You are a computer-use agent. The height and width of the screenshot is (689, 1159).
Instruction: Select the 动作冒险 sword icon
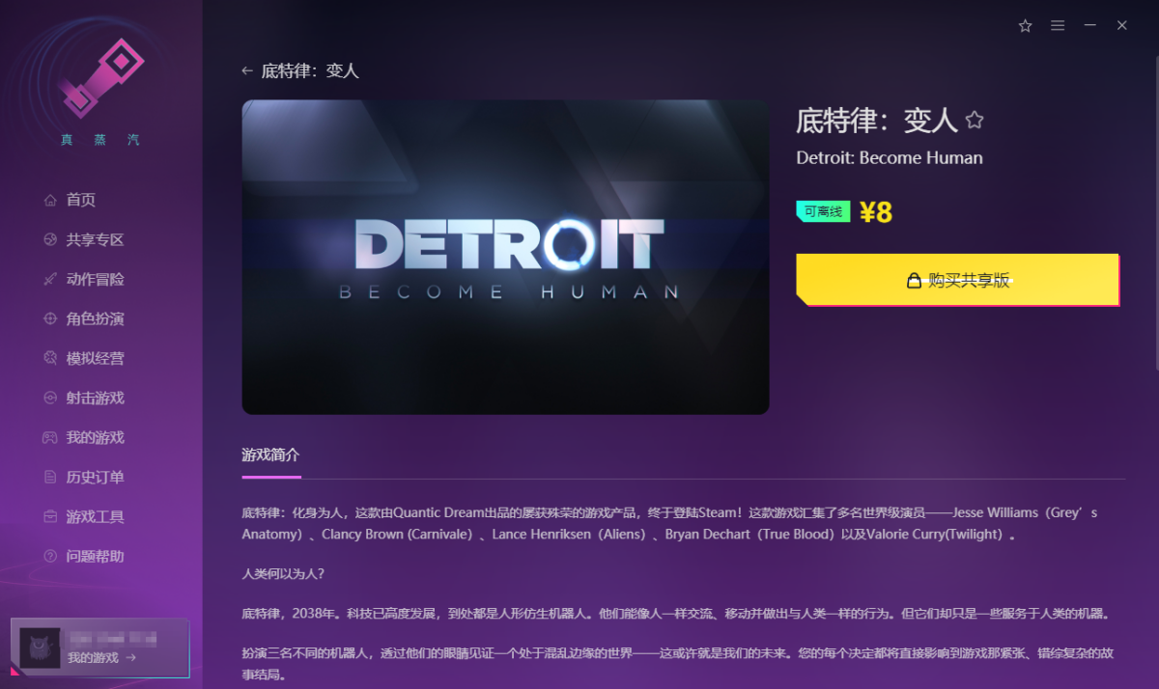click(50, 280)
